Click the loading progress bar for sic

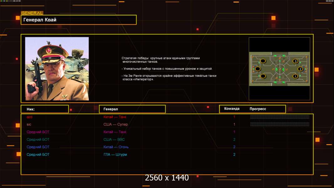tap(279, 124)
